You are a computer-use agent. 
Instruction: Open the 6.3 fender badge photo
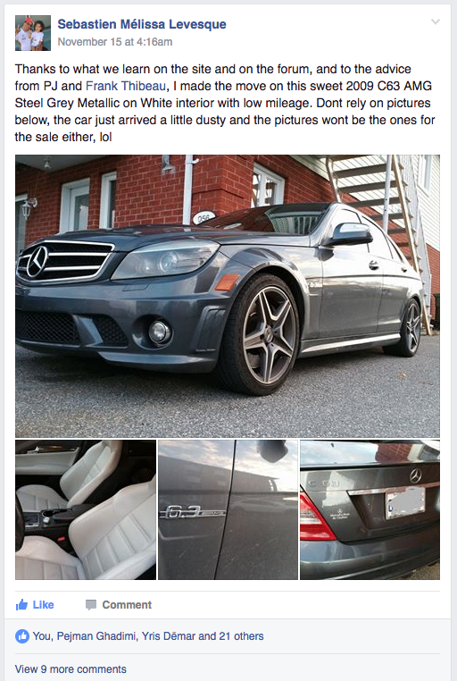[228, 510]
